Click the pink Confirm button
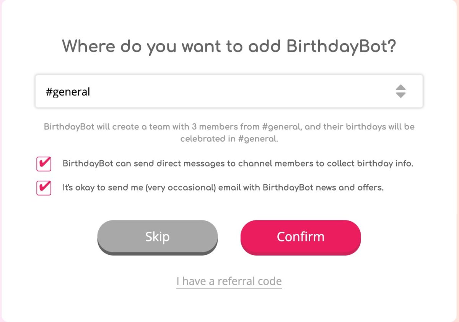This screenshot has height=322, width=459. click(301, 237)
